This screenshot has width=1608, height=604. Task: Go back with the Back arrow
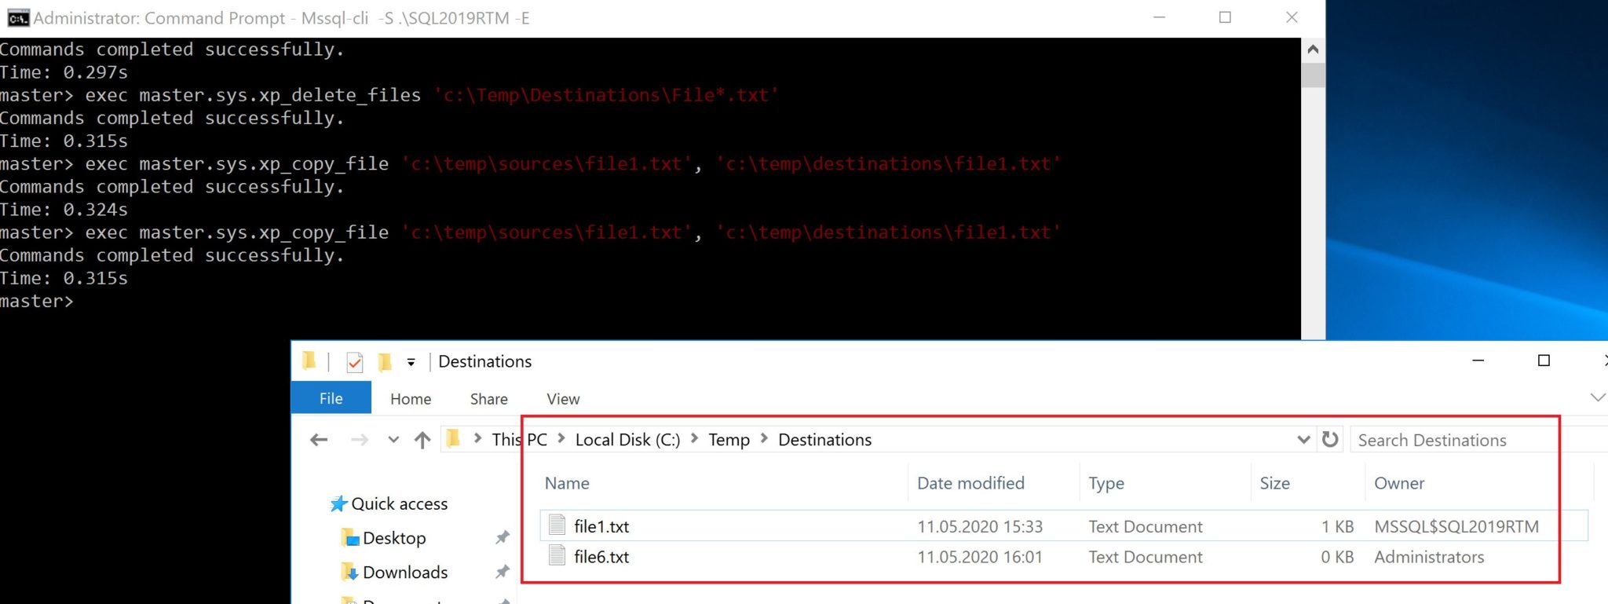tap(319, 440)
